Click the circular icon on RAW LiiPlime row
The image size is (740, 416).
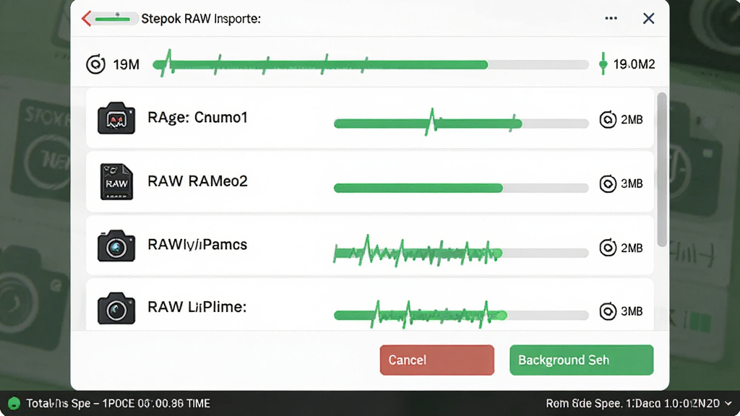(x=608, y=311)
